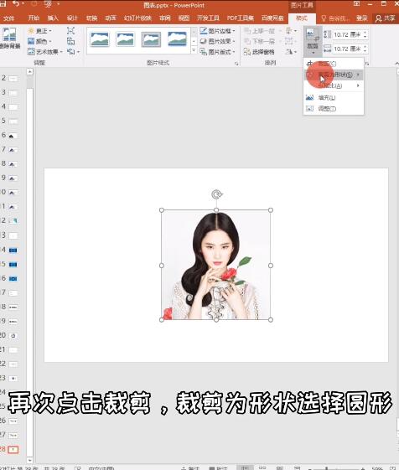Click the slide panel scroll up arrow
399x470 pixels.
tap(29, 72)
